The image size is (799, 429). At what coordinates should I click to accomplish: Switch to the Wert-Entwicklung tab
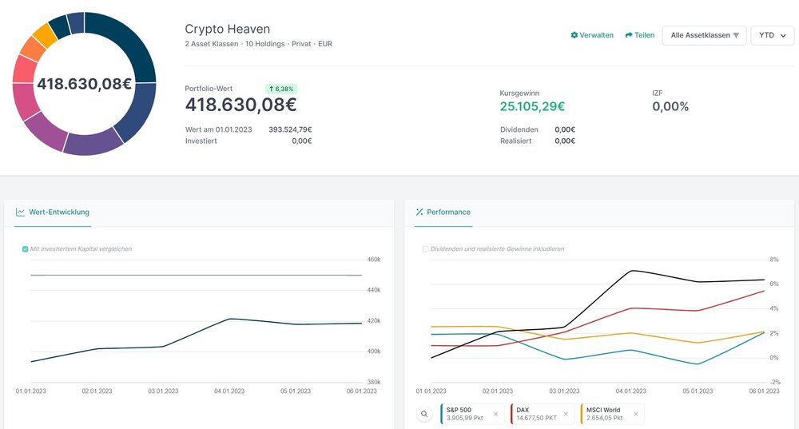(x=59, y=213)
